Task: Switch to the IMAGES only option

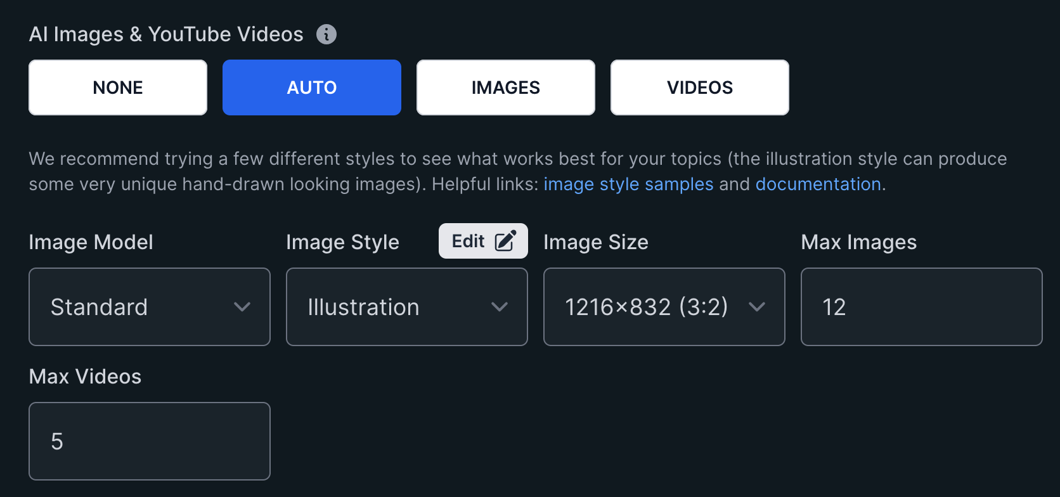Action: (x=506, y=87)
